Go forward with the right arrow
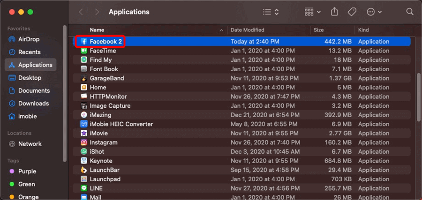The height and width of the screenshot is (200, 422). [x=97, y=12]
